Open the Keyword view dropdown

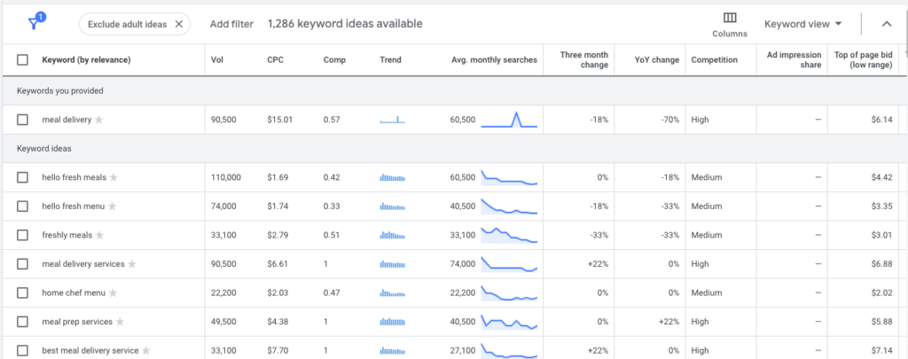tap(802, 24)
